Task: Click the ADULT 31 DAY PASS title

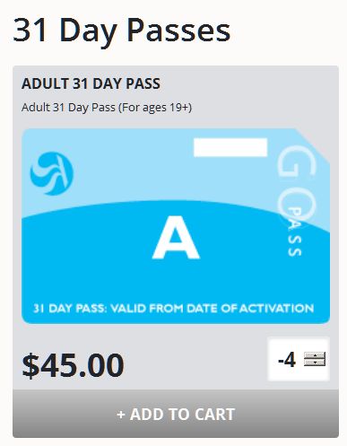Action: 91,83
